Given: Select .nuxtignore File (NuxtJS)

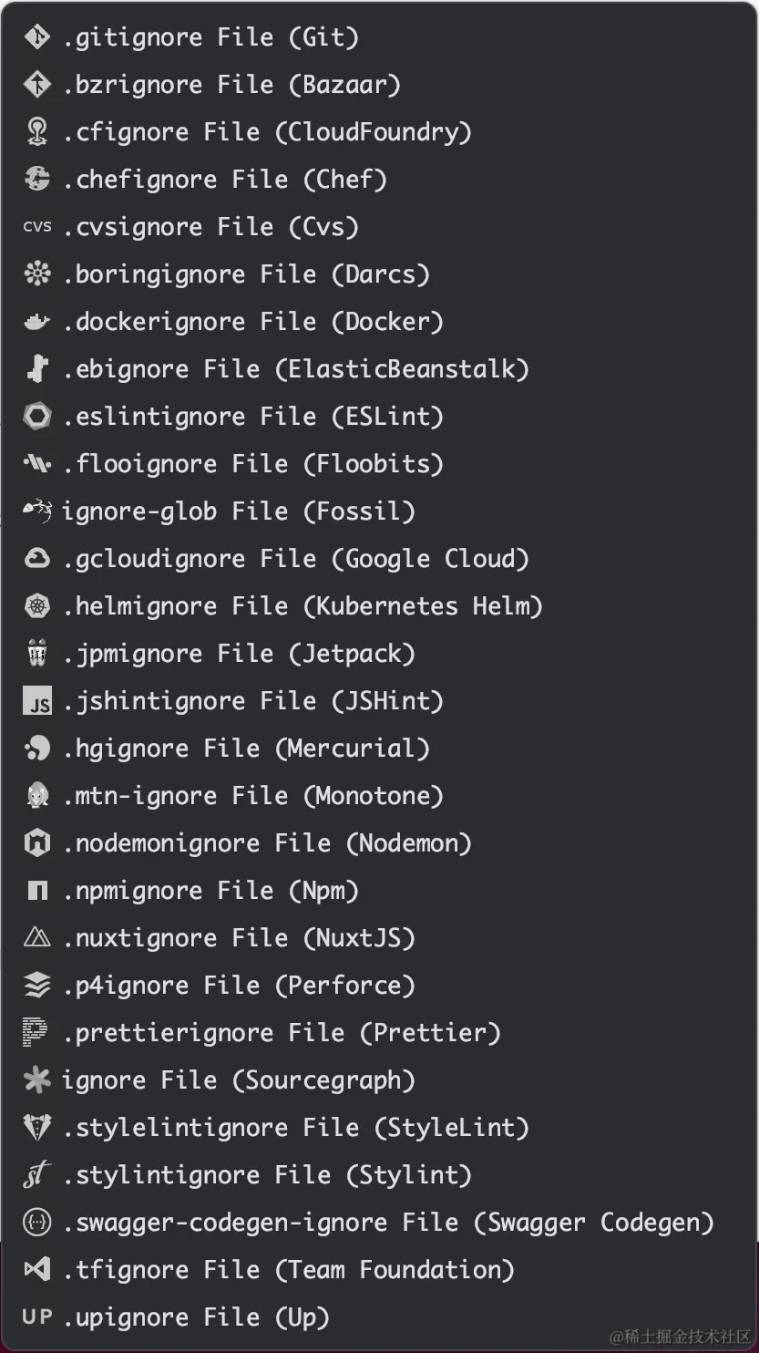Looking at the screenshot, I should [x=239, y=938].
